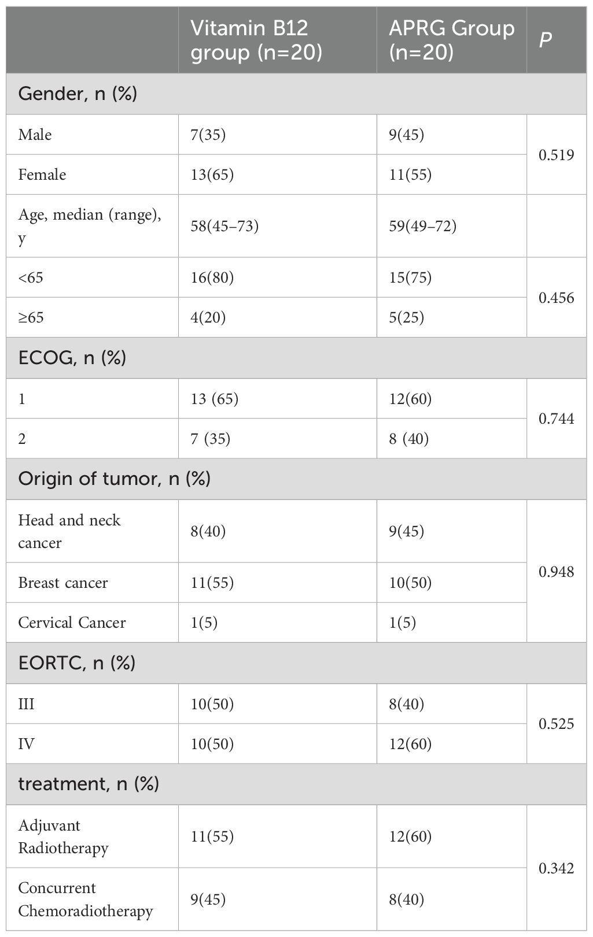Screen dimensions: 593x937
Task: Click the P value 0.456 cell
Action: (x=556, y=298)
